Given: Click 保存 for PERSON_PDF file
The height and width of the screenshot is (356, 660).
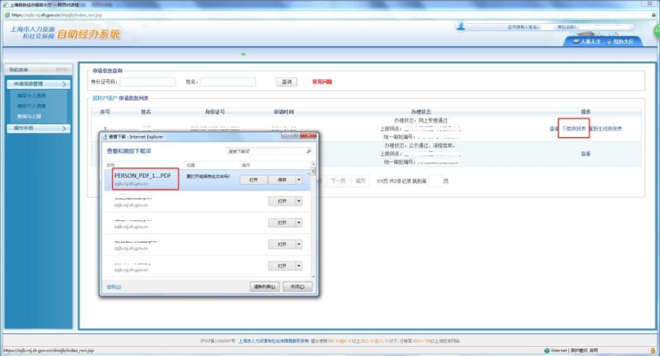Looking at the screenshot, I should pyautogui.click(x=282, y=179).
